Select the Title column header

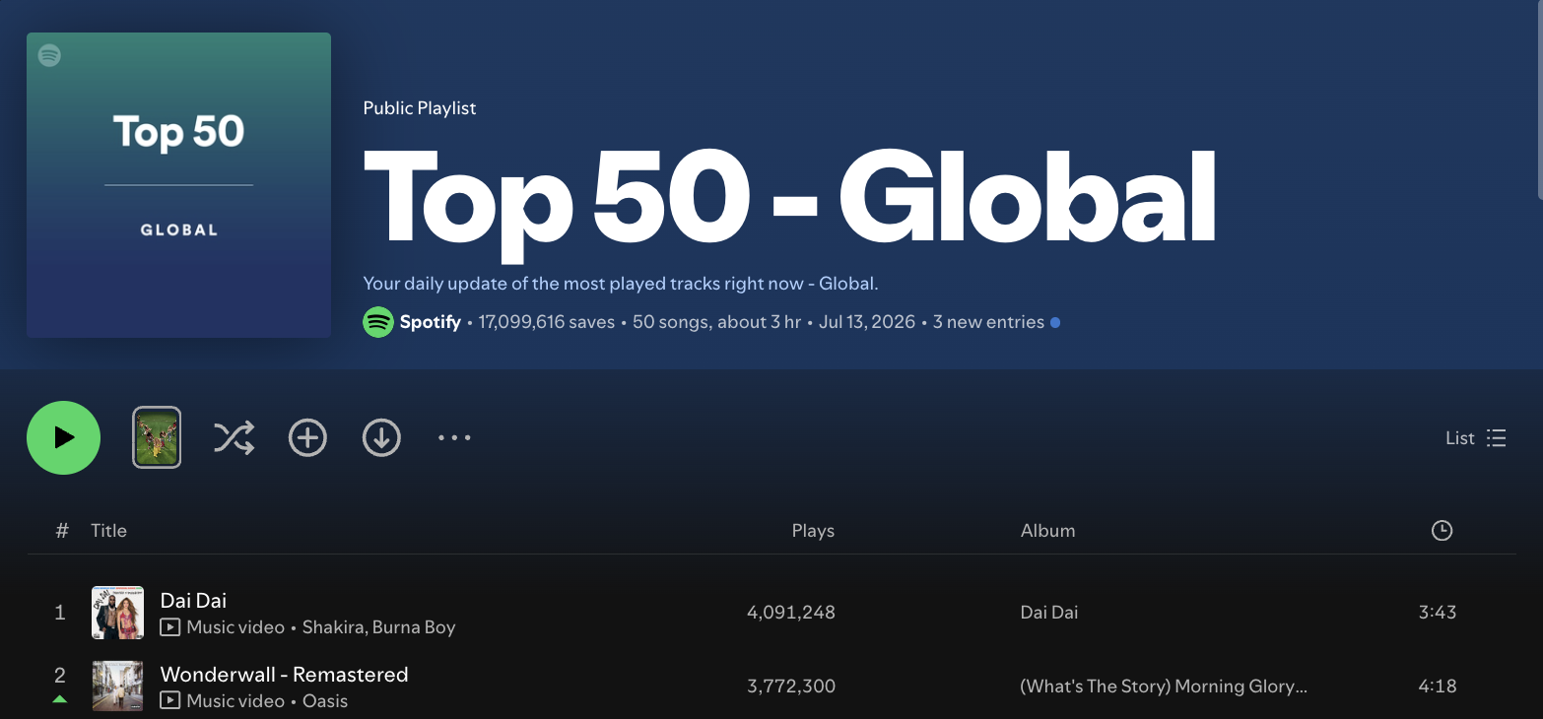click(108, 531)
